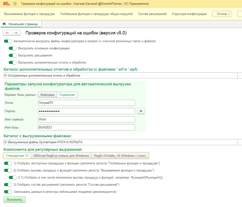
Task: Go back with the left arrow button
Action: coord(7,33)
